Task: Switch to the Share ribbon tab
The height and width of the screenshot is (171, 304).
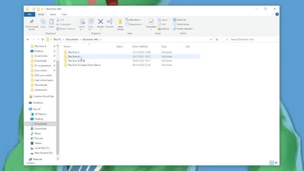Action: [x=53, y=14]
